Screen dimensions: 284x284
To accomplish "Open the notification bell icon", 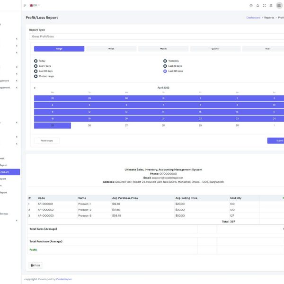I will [x=257, y=6].
